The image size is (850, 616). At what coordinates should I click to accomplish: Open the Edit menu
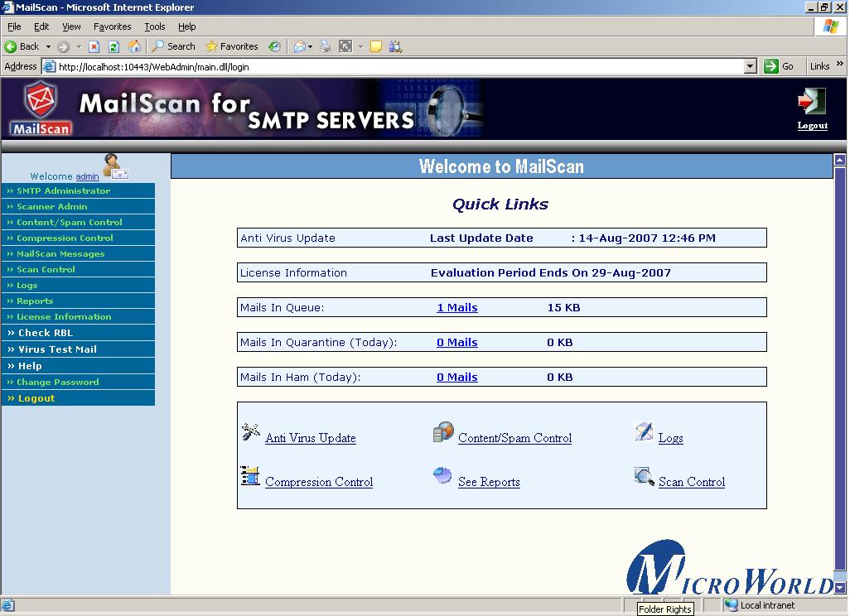[x=41, y=26]
